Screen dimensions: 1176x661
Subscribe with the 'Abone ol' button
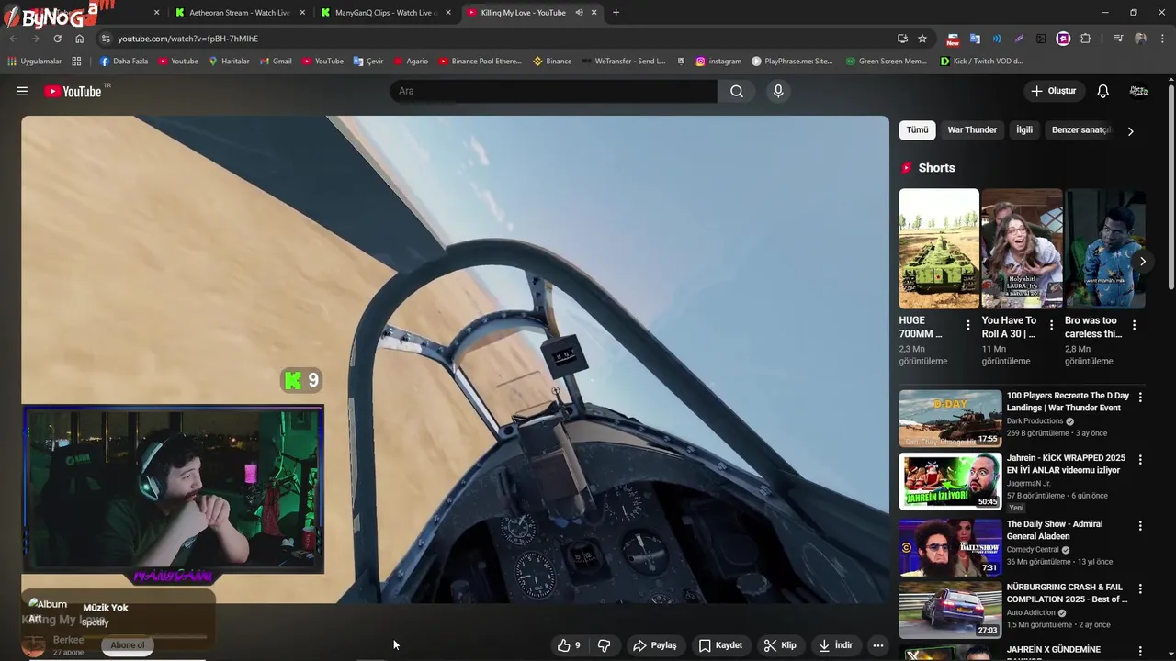click(128, 645)
